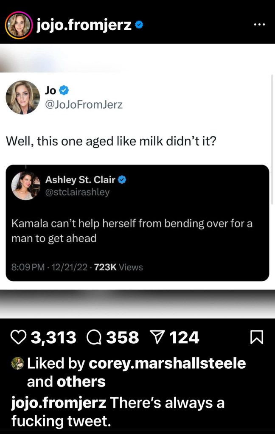This screenshot has height=434, width=275.
Task: Open the three-dot post options menu
Action: click(258, 24)
